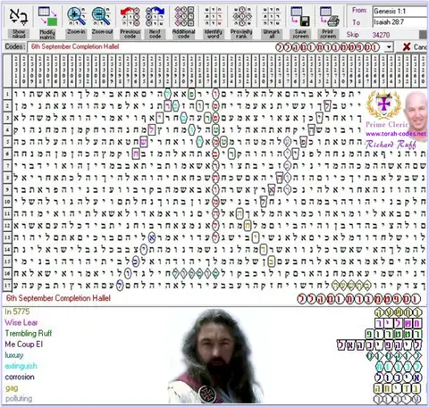Click the Prime Cleric crest emblem
The height and width of the screenshot is (407, 429).
384,104
